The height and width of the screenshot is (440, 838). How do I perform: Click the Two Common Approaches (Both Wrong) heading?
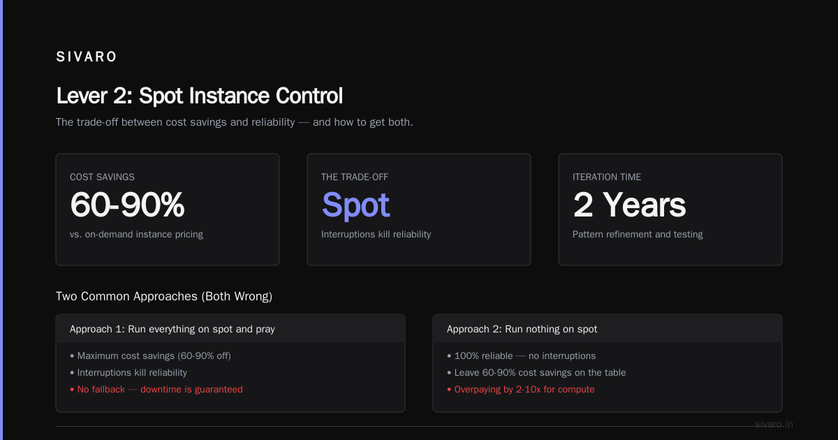pos(164,296)
